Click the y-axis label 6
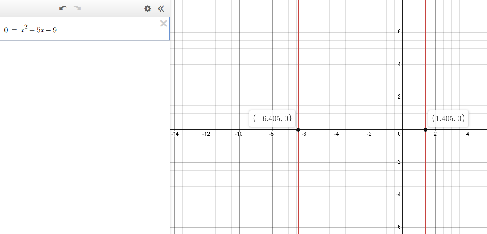 (x=399, y=32)
